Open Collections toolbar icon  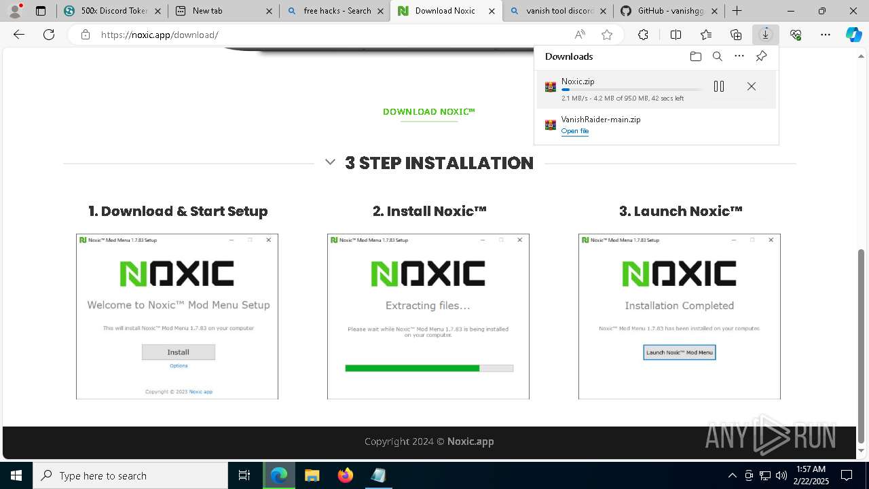point(736,35)
